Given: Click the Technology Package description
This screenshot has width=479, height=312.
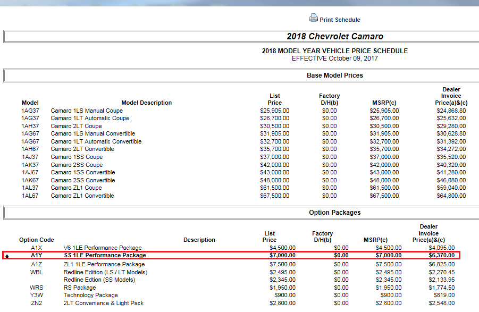Looking at the screenshot, I should 91,295.
